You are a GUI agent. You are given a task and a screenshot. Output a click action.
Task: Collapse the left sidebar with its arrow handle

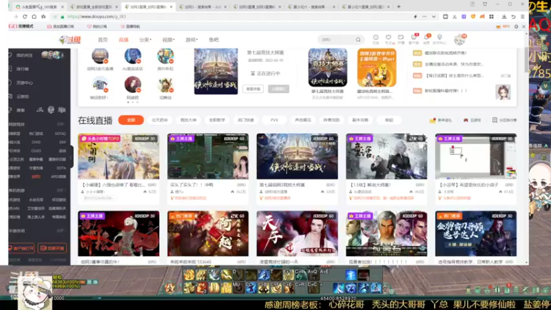(x=72, y=158)
